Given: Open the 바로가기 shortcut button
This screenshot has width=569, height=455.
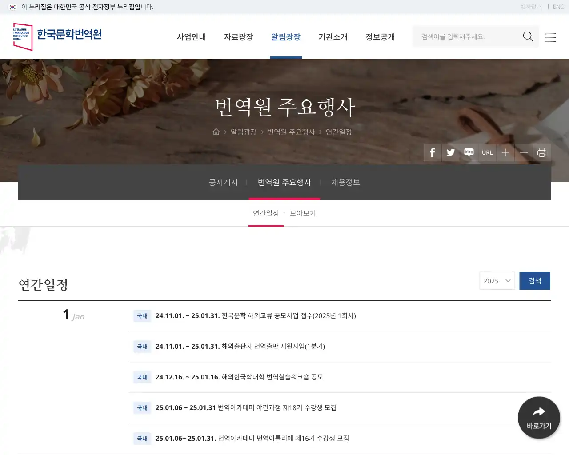Looking at the screenshot, I should pos(539,418).
